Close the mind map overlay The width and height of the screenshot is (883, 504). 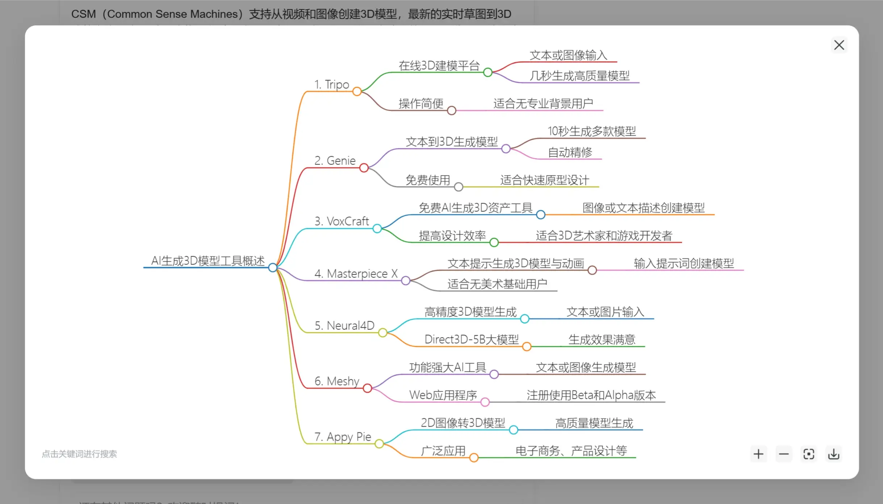pyautogui.click(x=839, y=45)
